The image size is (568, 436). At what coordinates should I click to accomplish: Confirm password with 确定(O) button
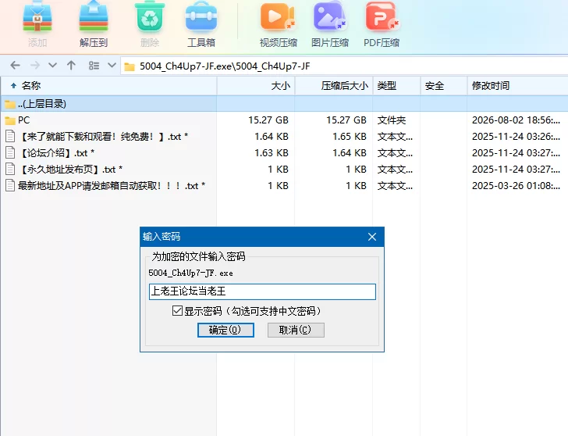225,330
